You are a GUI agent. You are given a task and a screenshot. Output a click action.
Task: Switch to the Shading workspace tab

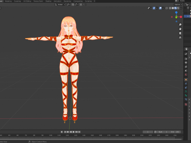pos(48,1)
